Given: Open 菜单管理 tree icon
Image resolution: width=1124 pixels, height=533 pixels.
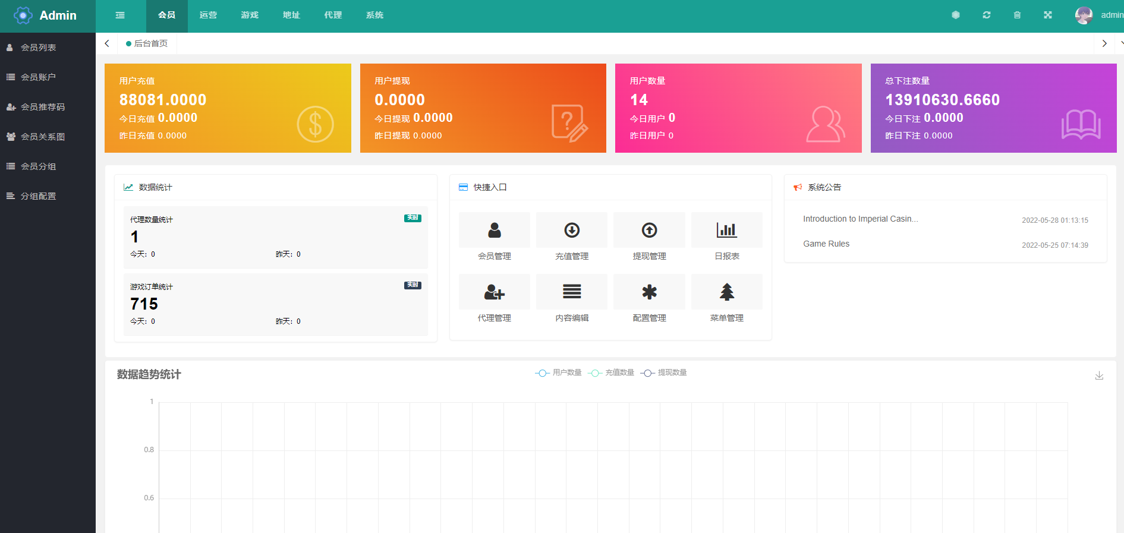Looking at the screenshot, I should pyautogui.click(x=727, y=292).
